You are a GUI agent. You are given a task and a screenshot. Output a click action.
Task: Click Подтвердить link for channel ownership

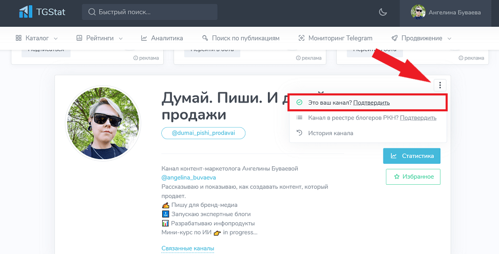[x=371, y=103]
